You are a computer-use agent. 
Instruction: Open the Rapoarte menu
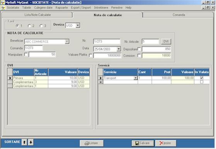tap(62, 8)
